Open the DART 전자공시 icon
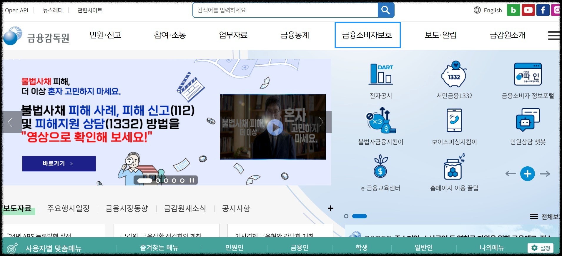The width and height of the screenshot is (562, 256). click(381, 74)
